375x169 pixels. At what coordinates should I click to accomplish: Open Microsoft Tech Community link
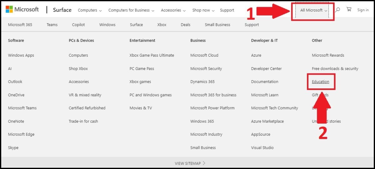pos(275,108)
